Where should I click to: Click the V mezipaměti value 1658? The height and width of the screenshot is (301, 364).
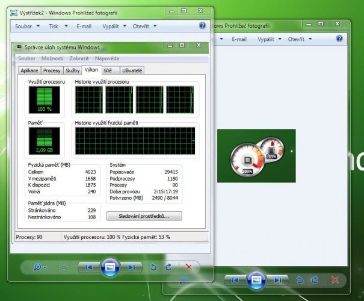(x=90, y=179)
